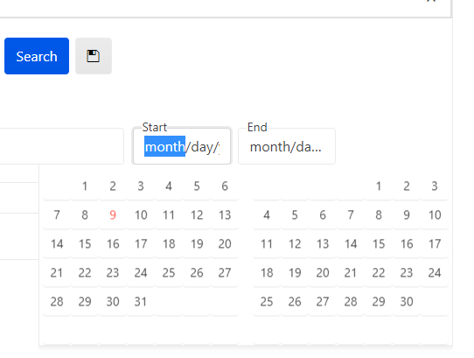Image resolution: width=474 pixels, height=358 pixels.
Task: Select day 30 in right calendar
Action: (x=407, y=302)
